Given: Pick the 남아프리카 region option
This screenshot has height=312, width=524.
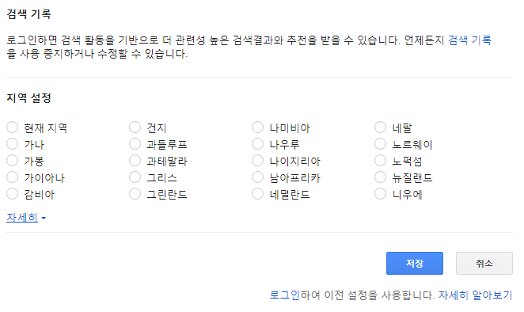Looking at the screenshot, I should coord(258,177).
